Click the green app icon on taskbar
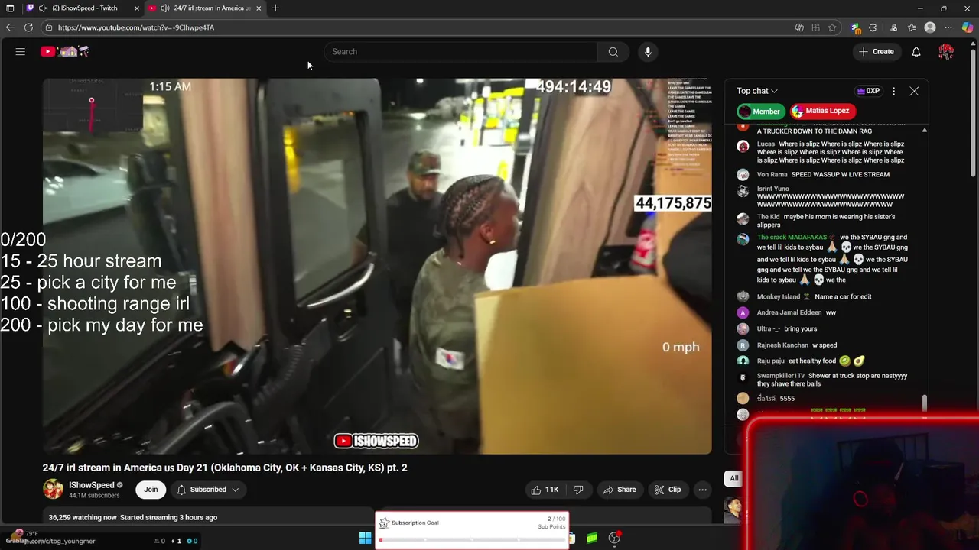This screenshot has height=550, width=979. tap(592, 538)
